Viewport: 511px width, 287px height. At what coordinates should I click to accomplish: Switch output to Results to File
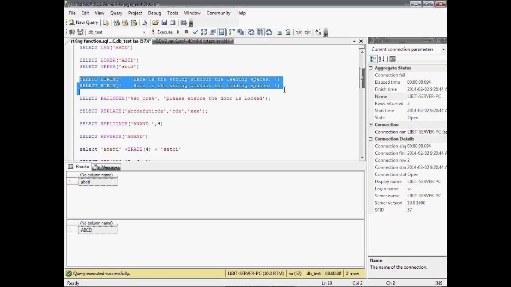point(269,32)
